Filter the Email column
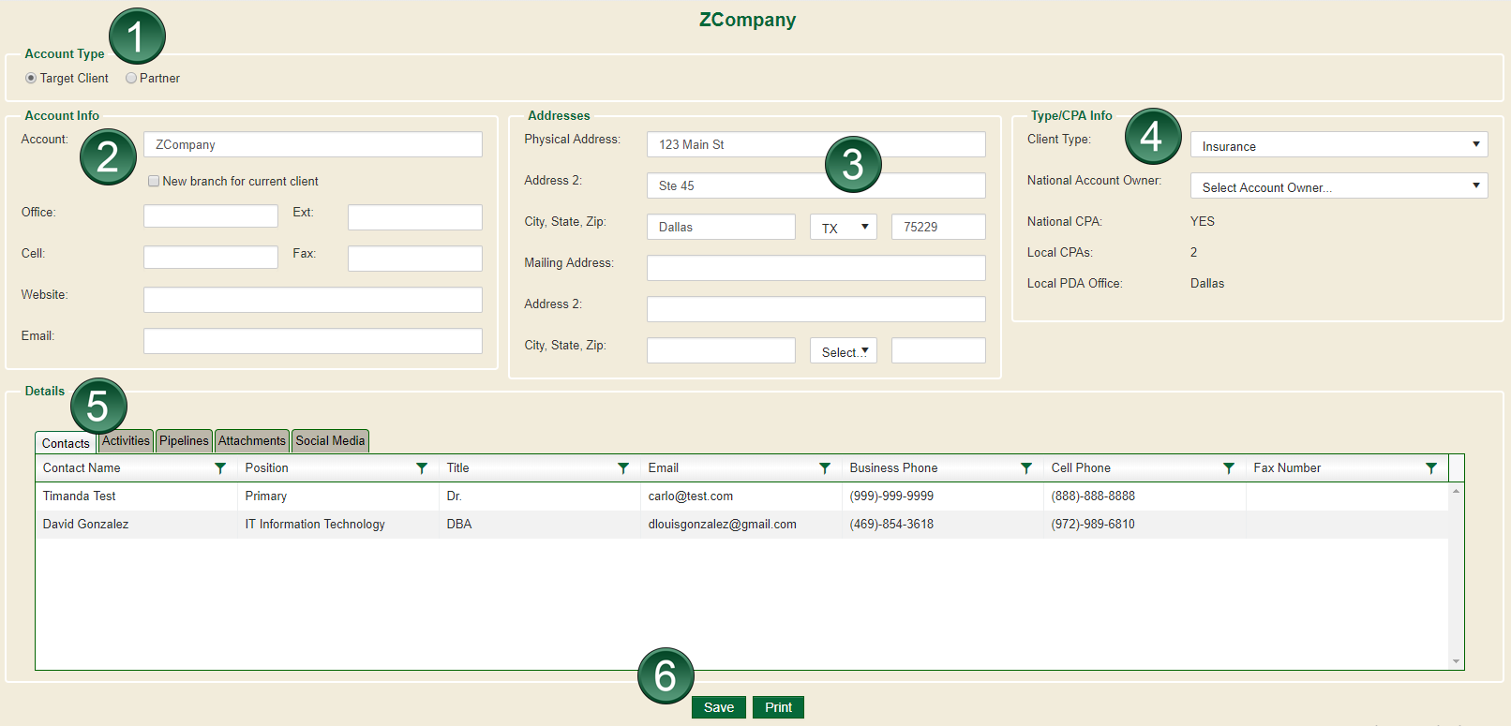This screenshot has height=726, width=1511. coord(825,468)
